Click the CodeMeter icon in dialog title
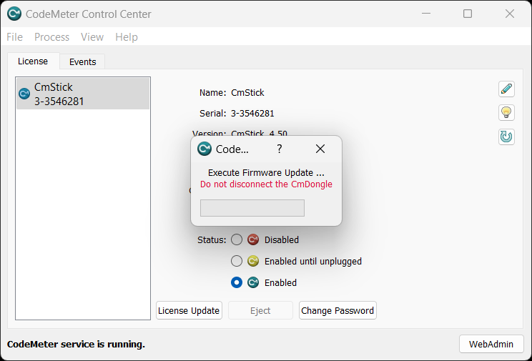The height and width of the screenshot is (361, 532). [205, 149]
